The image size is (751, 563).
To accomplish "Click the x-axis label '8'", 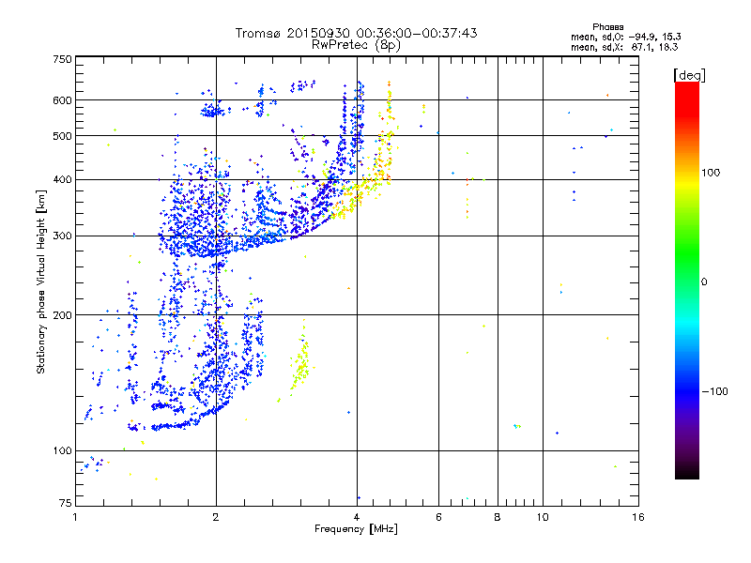I will pyautogui.click(x=498, y=517).
